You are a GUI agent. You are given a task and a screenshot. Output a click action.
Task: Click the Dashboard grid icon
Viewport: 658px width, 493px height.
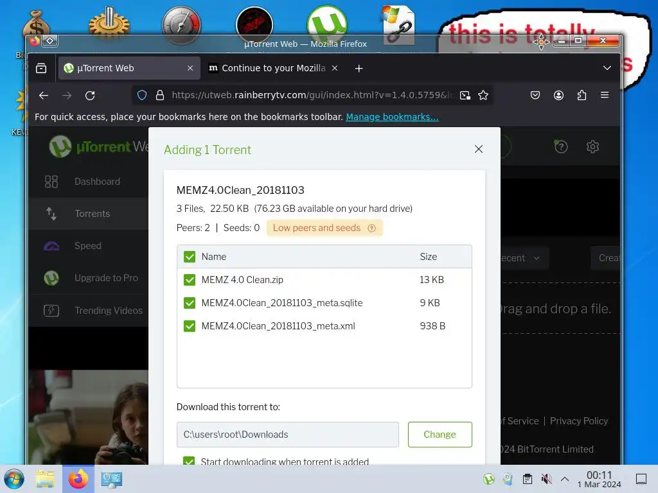click(51, 182)
